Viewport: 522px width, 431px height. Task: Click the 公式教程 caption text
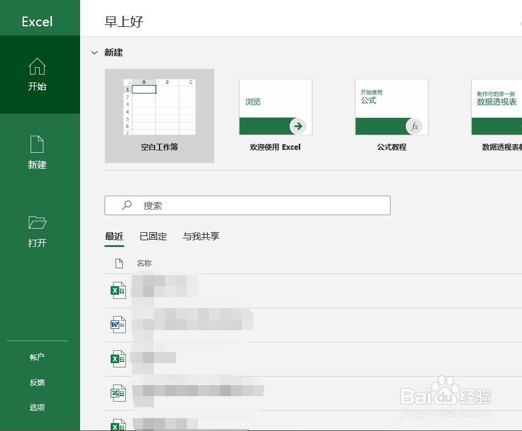point(392,147)
